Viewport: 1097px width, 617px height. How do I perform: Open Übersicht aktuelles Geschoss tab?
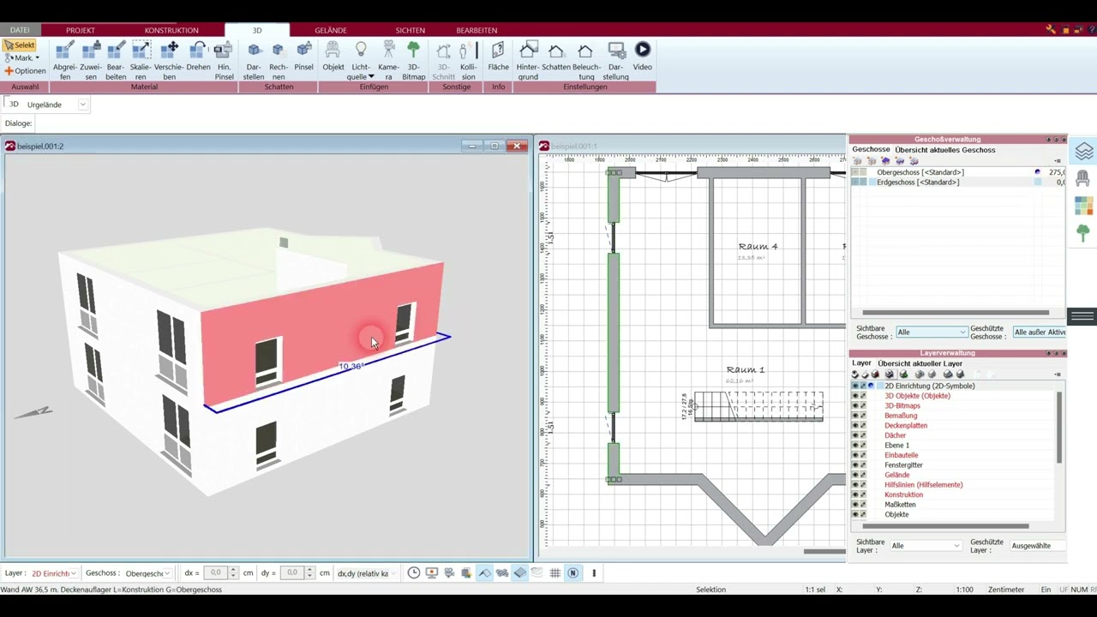click(945, 150)
